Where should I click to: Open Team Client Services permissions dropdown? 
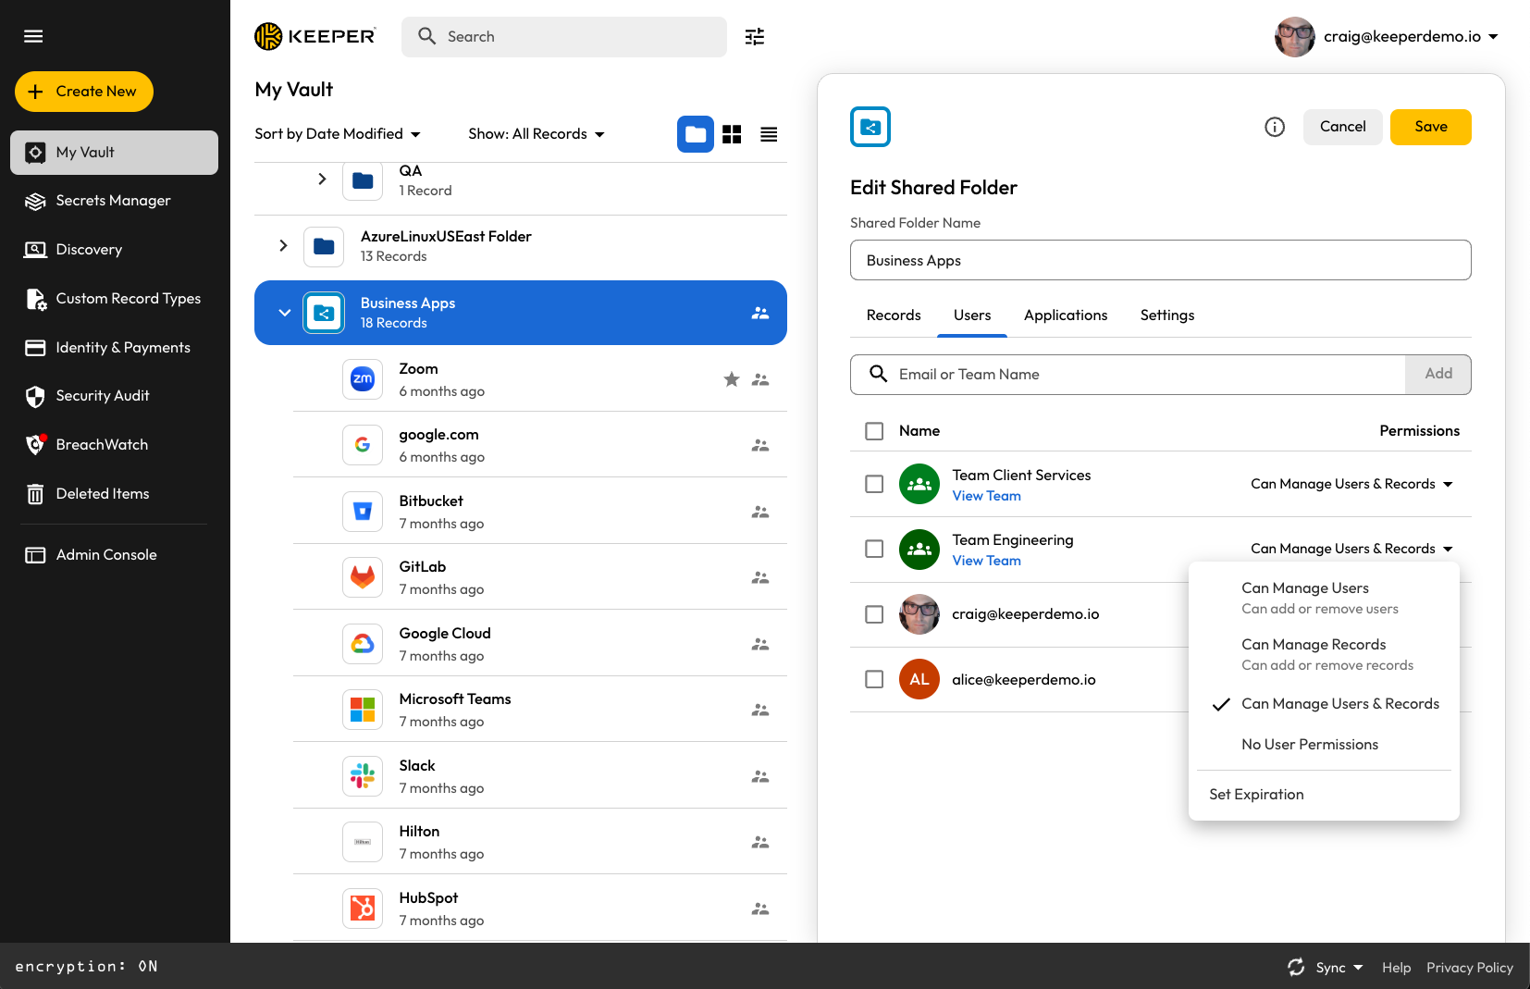1351,484
